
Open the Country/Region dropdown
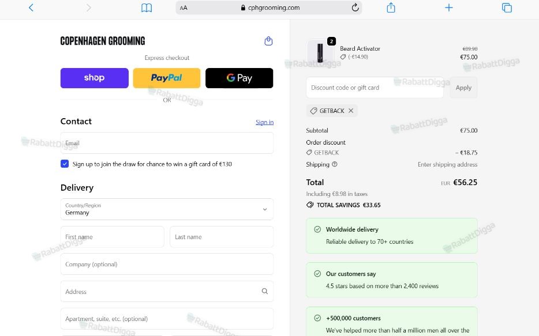[167, 209]
